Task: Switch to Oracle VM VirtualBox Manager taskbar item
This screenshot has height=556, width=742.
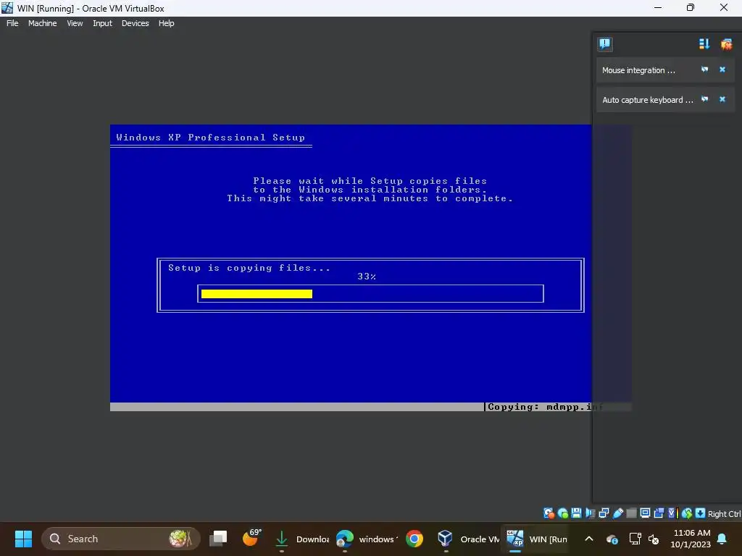Action: point(467,539)
